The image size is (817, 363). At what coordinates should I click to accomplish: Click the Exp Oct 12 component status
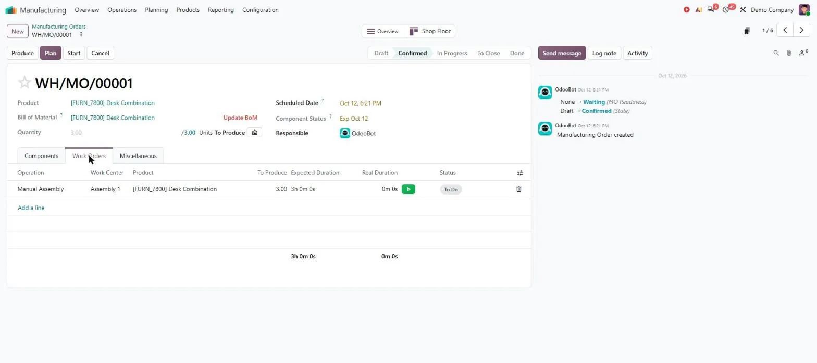354,119
